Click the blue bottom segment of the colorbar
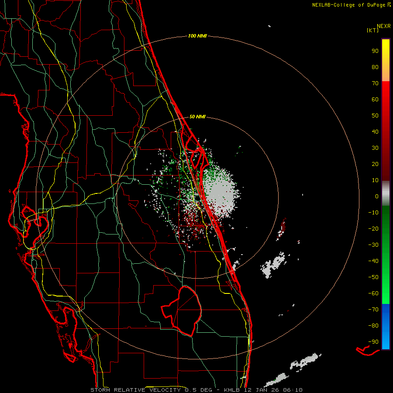 (x=386, y=327)
